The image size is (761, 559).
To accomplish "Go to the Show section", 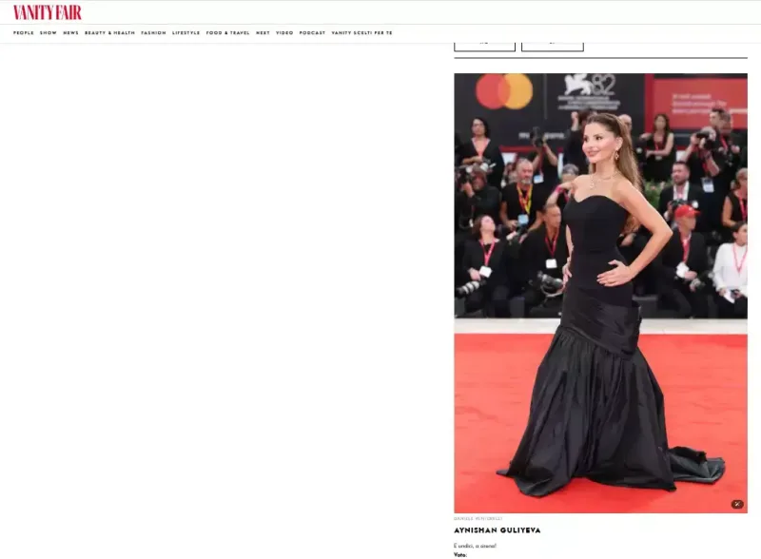I will click(x=48, y=33).
